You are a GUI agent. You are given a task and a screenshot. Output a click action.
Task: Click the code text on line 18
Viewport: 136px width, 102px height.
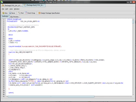[20, 52]
